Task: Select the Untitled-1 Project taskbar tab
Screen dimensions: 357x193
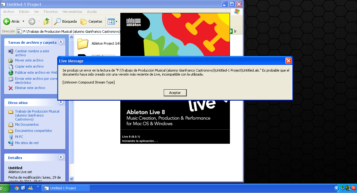Action: tap(66, 188)
